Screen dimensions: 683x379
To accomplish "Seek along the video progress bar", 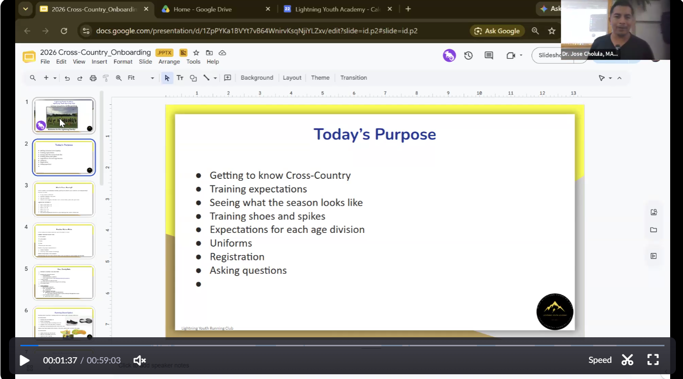I will coord(341,345).
